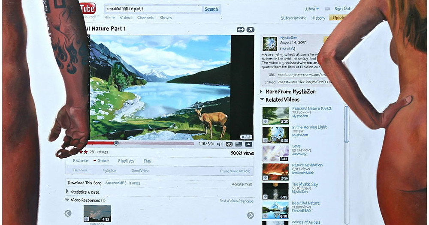Click the (more info) link
Image resolution: width=429 pixels, height=225 pixels.
click(x=287, y=48)
